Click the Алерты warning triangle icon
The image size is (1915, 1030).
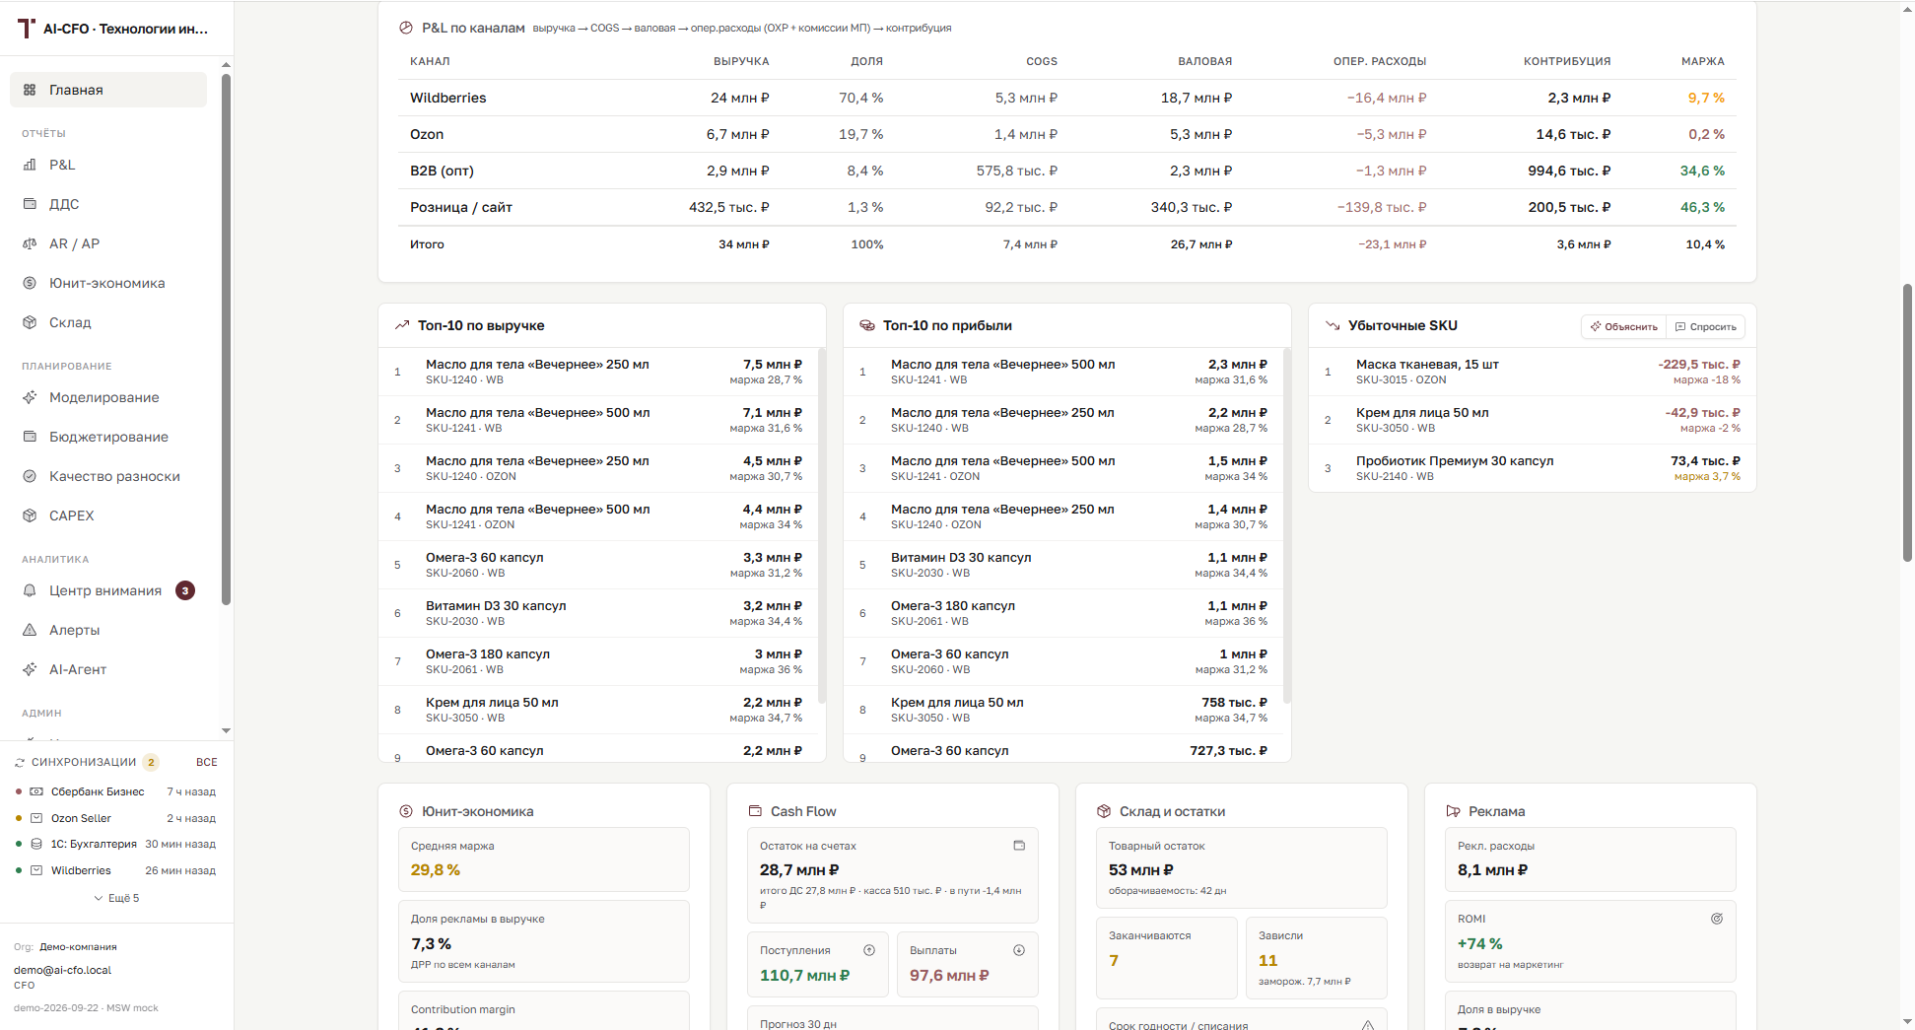click(x=30, y=630)
